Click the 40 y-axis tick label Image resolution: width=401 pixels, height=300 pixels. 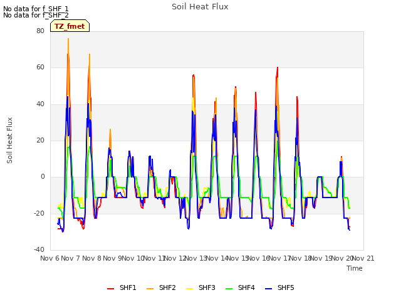(x=40, y=104)
